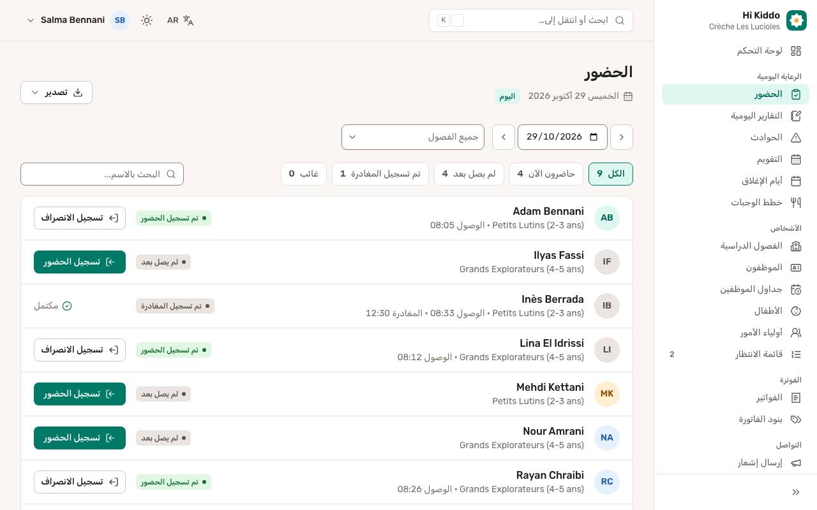Image resolution: width=817 pixels, height=510 pixels.
Task: Click the waitlist count badge 2
Action: click(672, 354)
